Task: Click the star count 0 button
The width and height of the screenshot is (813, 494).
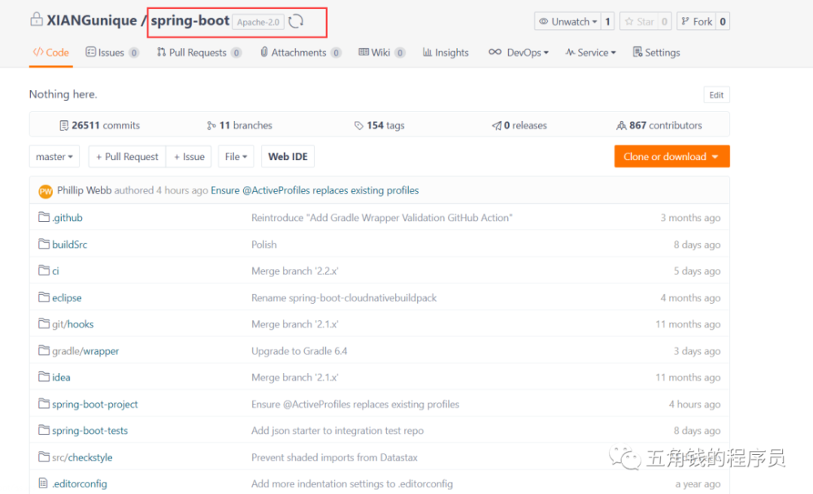Action: point(664,21)
